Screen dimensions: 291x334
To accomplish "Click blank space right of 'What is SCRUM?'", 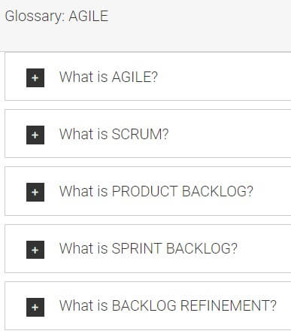I will (229, 134).
